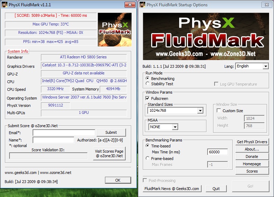Click the Resolution: 1024x768 (FS) text
This screenshot has width=274, height=197.
tap(51, 32)
